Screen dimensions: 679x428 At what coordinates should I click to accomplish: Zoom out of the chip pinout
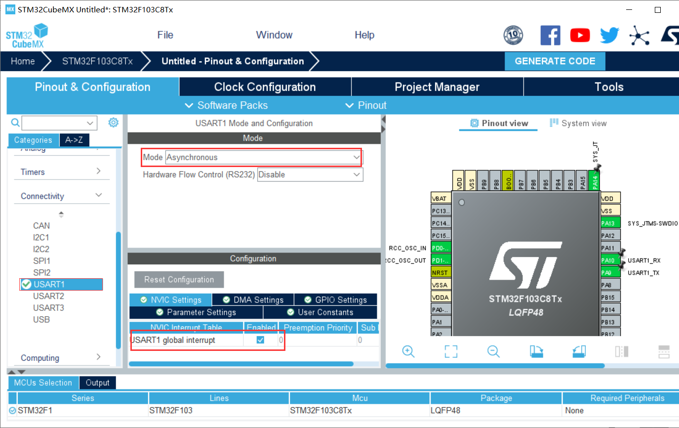(493, 351)
